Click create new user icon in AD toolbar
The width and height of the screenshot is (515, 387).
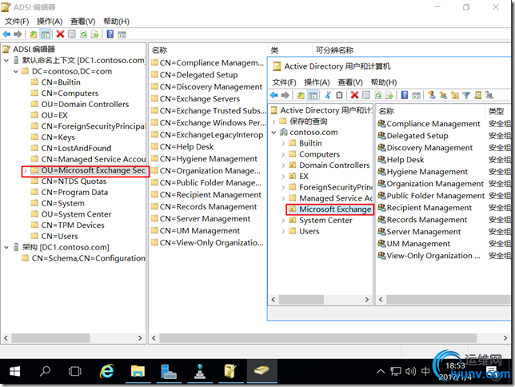coord(429,95)
